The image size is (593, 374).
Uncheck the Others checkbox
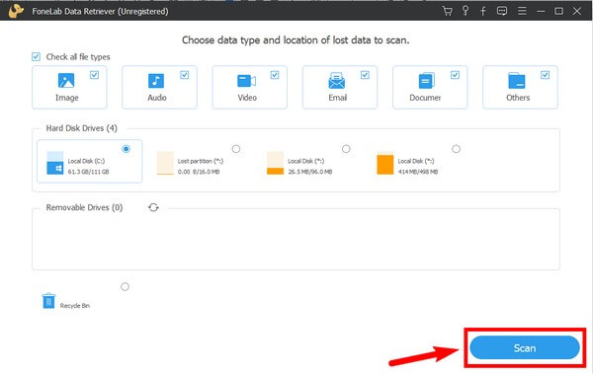[545, 75]
